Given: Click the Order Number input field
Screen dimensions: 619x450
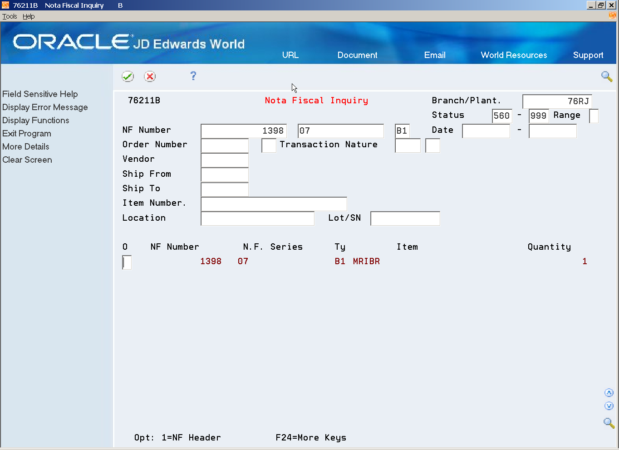Looking at the screenshot, I should pyautogui.click(x=225, y=145).
